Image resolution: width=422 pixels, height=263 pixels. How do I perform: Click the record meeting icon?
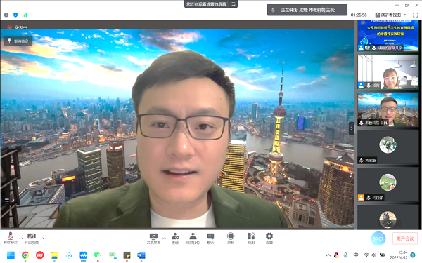tap(231, 238)
